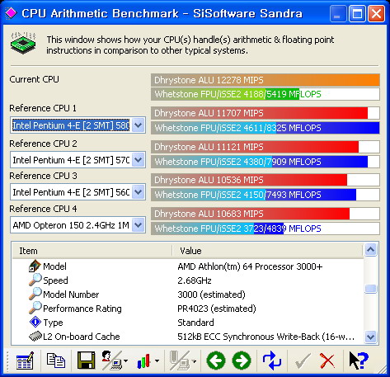Click the Dhrystone ALU 10536 MIPS bar
This screenshot has height=377, width=390.
pos(265,180)
